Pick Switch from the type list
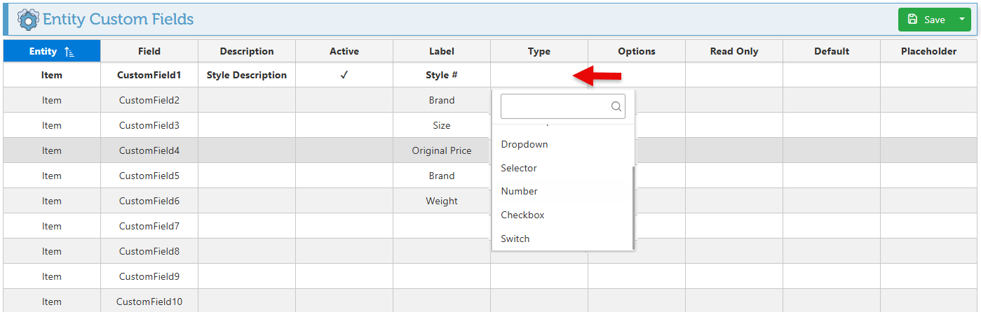Viewport: 981px width, 312px height. [x=515, y=239]
